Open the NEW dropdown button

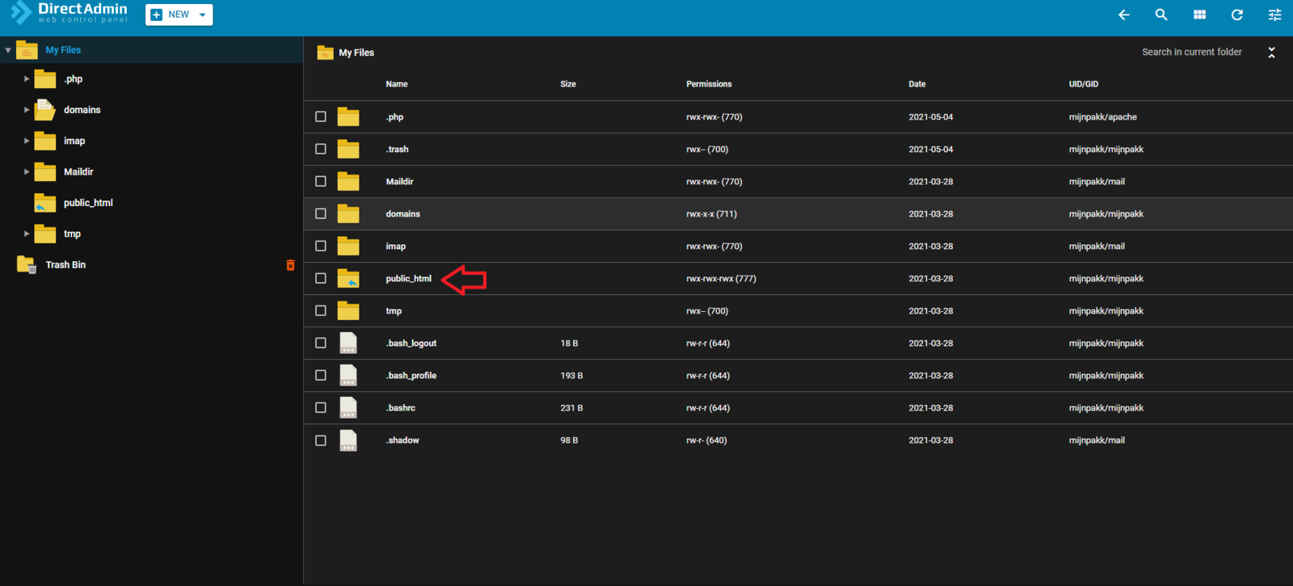pyautogui.click(x=179, y=15)
